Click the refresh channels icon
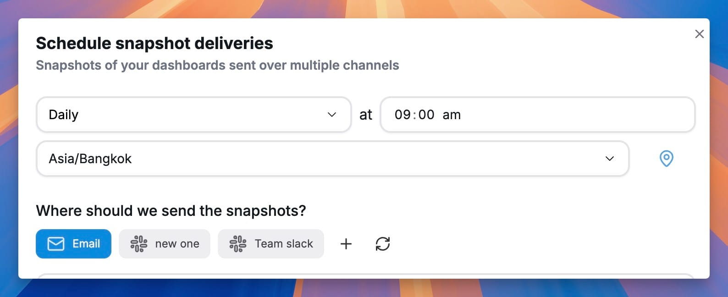Viewport: 728px width, 297px height. (x=383, y=244)
